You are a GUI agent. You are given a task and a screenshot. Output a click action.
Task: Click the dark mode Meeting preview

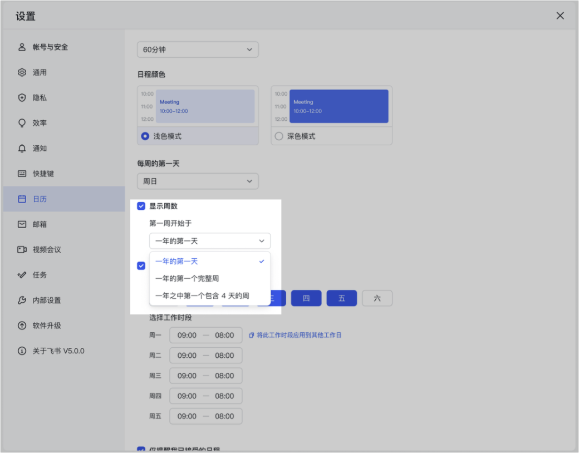pyautogui.click(x=339, y=106)
